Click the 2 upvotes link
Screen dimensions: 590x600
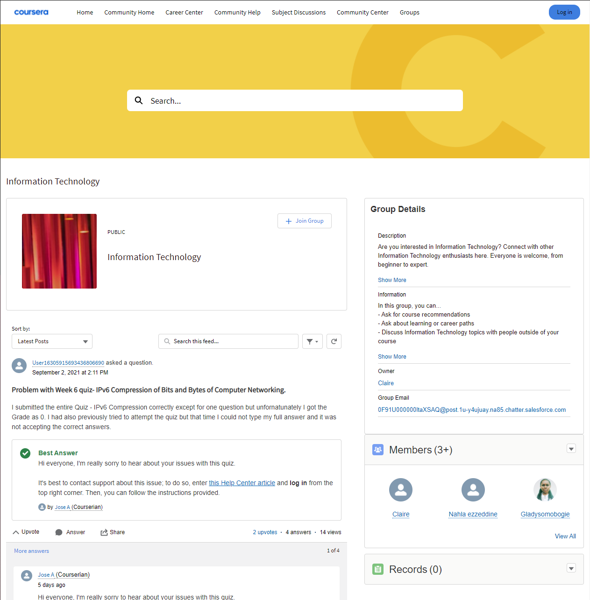(265, 532)
